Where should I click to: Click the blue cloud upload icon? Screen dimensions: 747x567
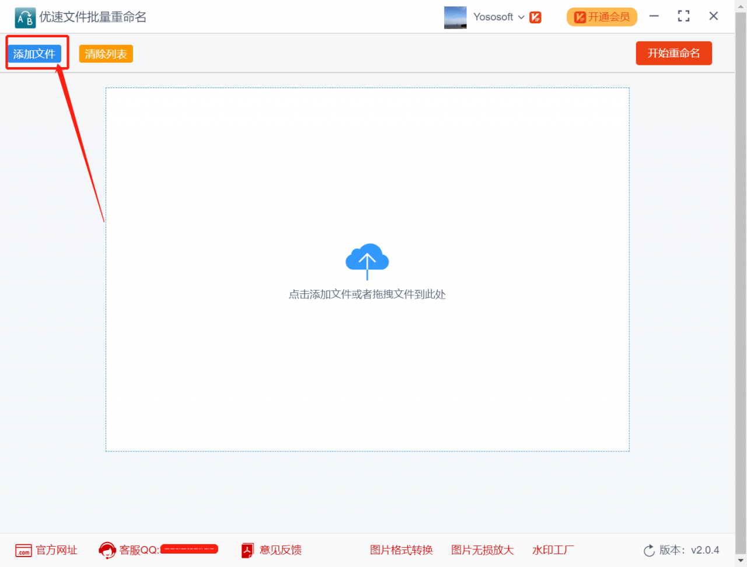(x=367, y=261)
